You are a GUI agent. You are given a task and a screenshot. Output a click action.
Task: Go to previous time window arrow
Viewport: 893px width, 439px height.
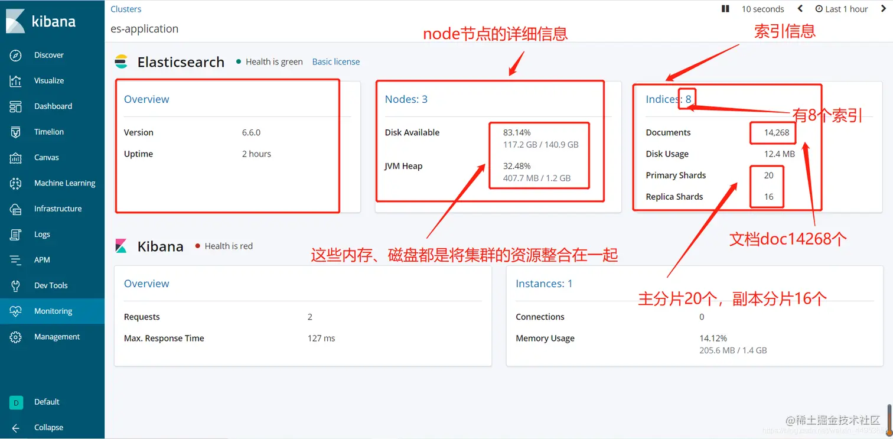(800, 9)
